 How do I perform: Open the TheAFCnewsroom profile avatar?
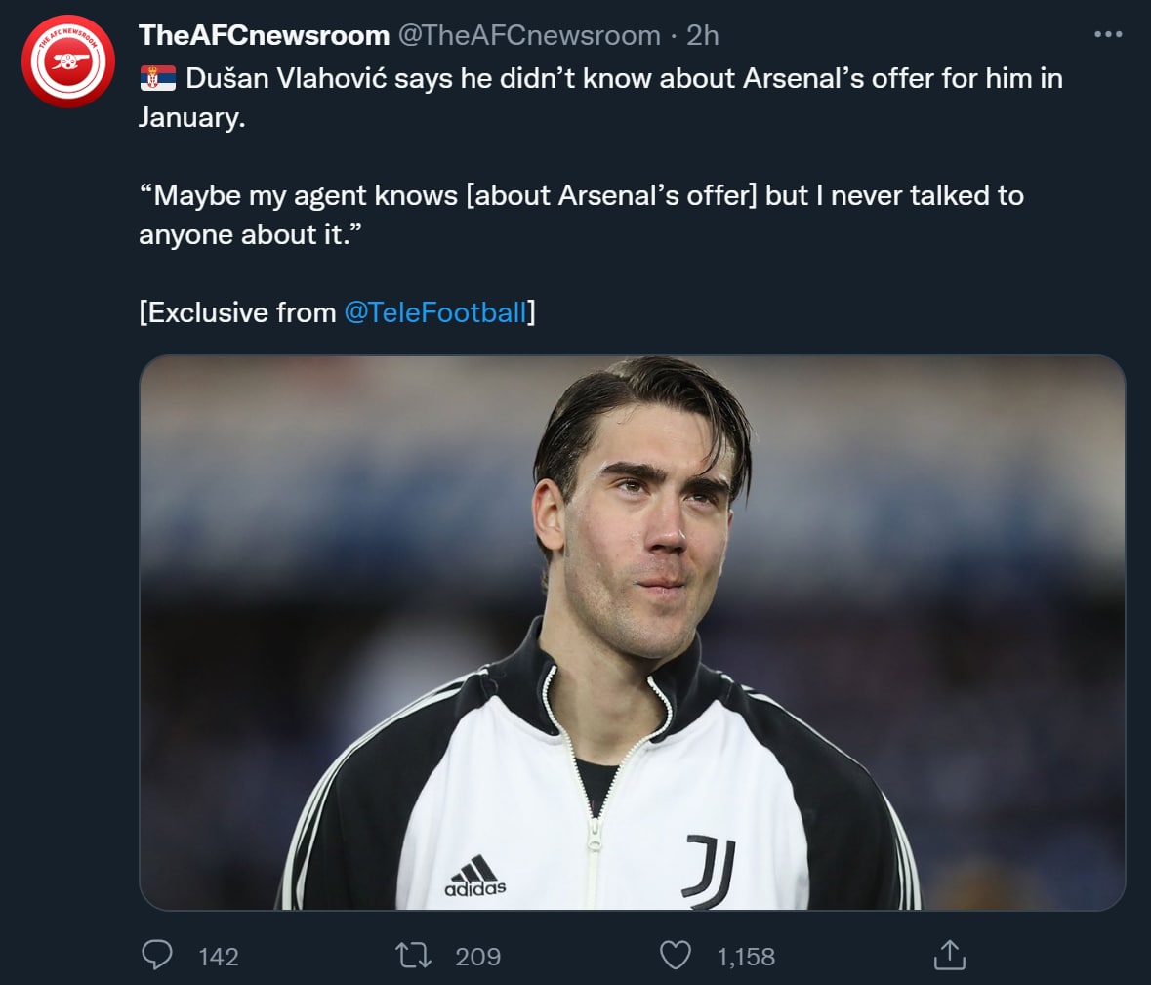[x=67, y=62]
